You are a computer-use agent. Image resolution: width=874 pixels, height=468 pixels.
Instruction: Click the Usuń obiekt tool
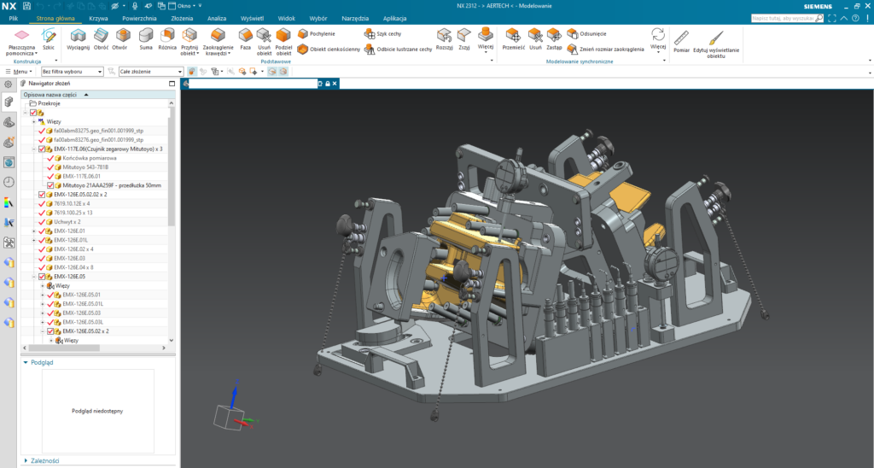pyautogui.click(x=265, y=42)
